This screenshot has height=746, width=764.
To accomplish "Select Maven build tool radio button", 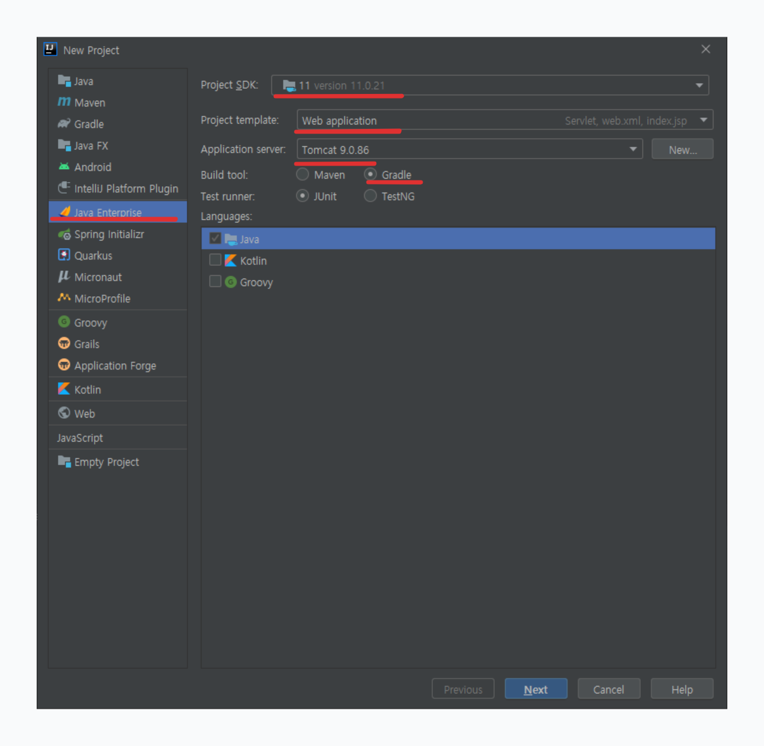I will [302, 174].
